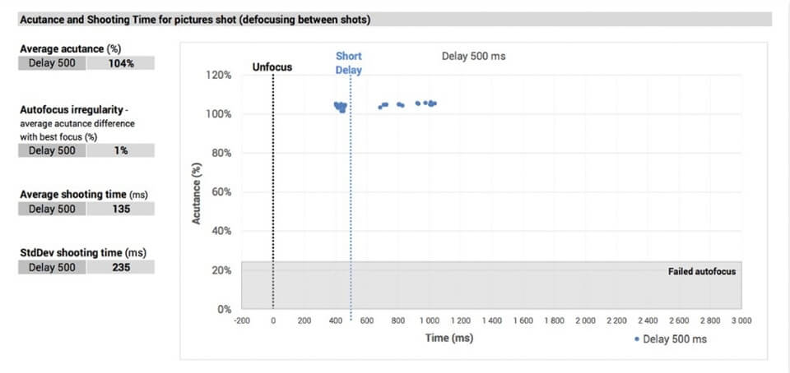Screen dimensions: 790x373
Task: Click the 3 000 label on the time axis
Action: coord(740,320)
